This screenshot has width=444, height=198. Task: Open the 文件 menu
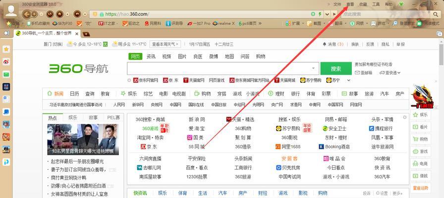tap(337, 4)
